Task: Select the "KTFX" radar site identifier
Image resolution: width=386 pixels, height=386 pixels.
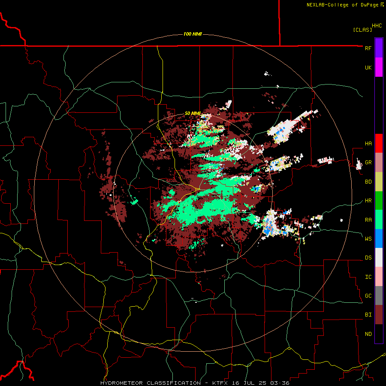Action: (220, 383)
